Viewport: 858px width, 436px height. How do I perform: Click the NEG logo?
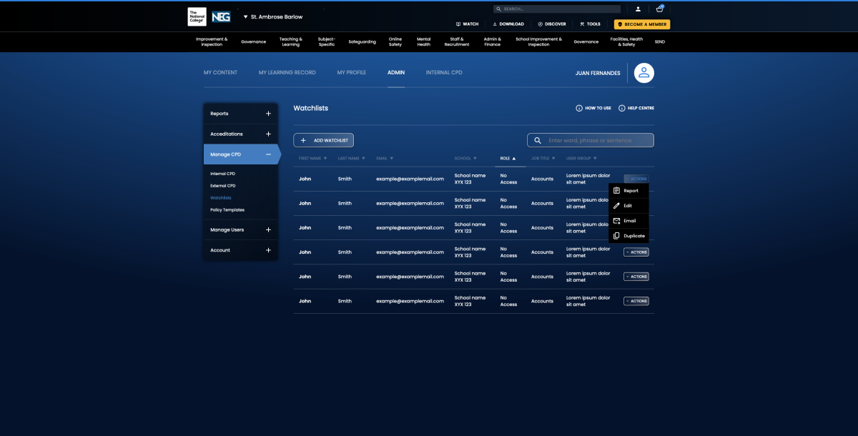[221, 16]
